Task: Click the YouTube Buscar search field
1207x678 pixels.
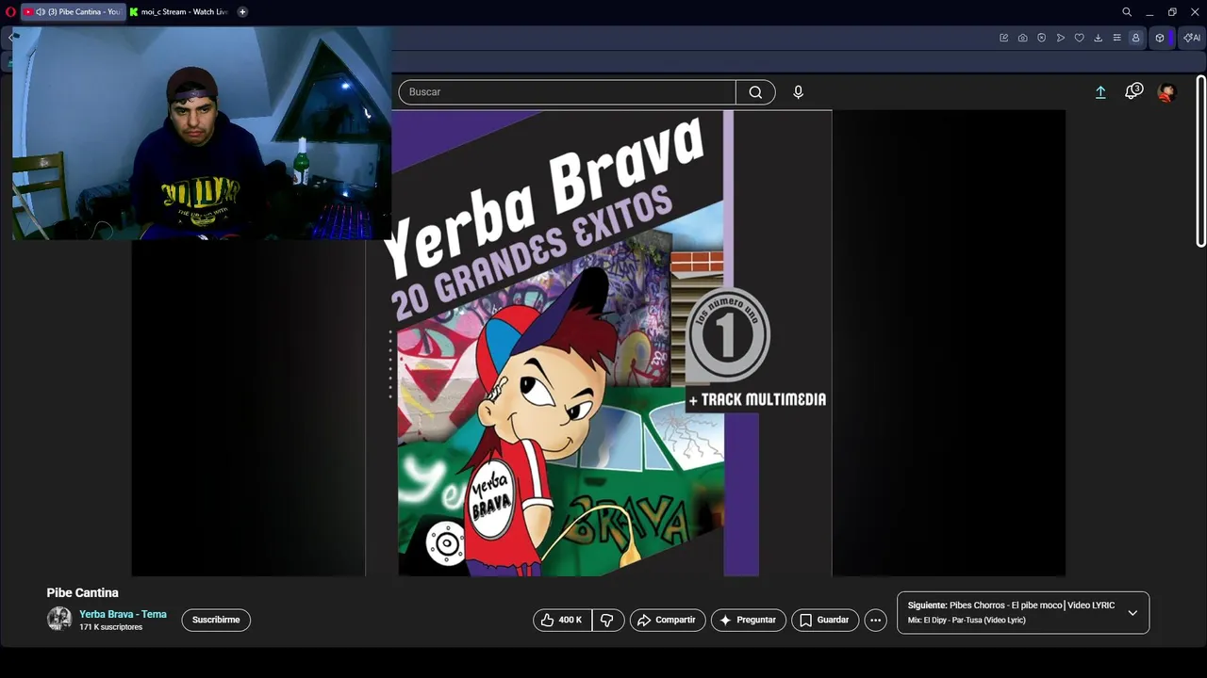Action: pos(567,92)
